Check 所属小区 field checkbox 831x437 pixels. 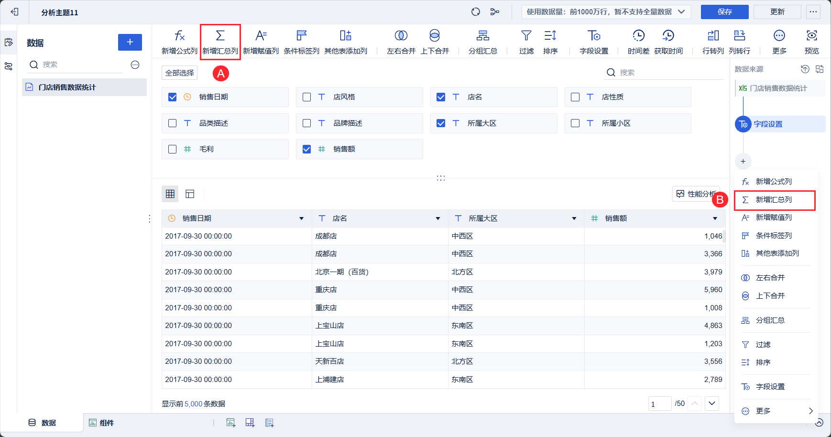click(575, 123)
